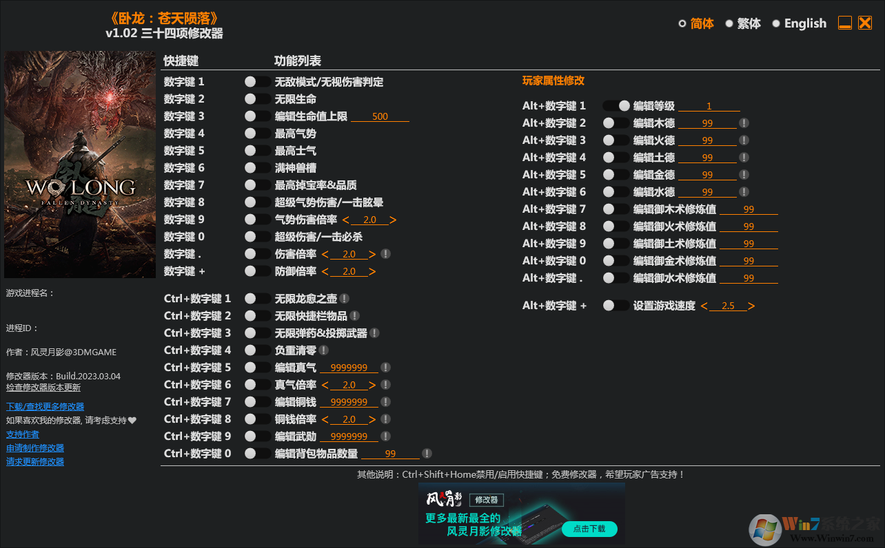This screenshot has width=885, height=548.
Task: Click the warning icon next to 无限龙愈之壶
Action: 345,297
